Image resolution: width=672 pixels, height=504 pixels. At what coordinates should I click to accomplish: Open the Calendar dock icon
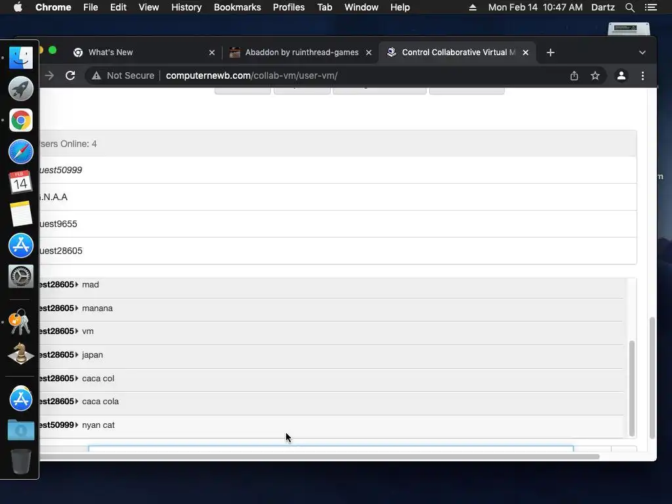(x=20, y=182)
